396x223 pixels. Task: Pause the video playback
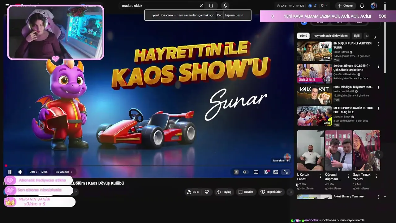(10, 172)
